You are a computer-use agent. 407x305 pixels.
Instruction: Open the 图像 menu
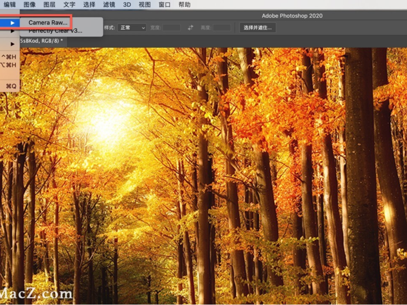(x=29, y=5)
